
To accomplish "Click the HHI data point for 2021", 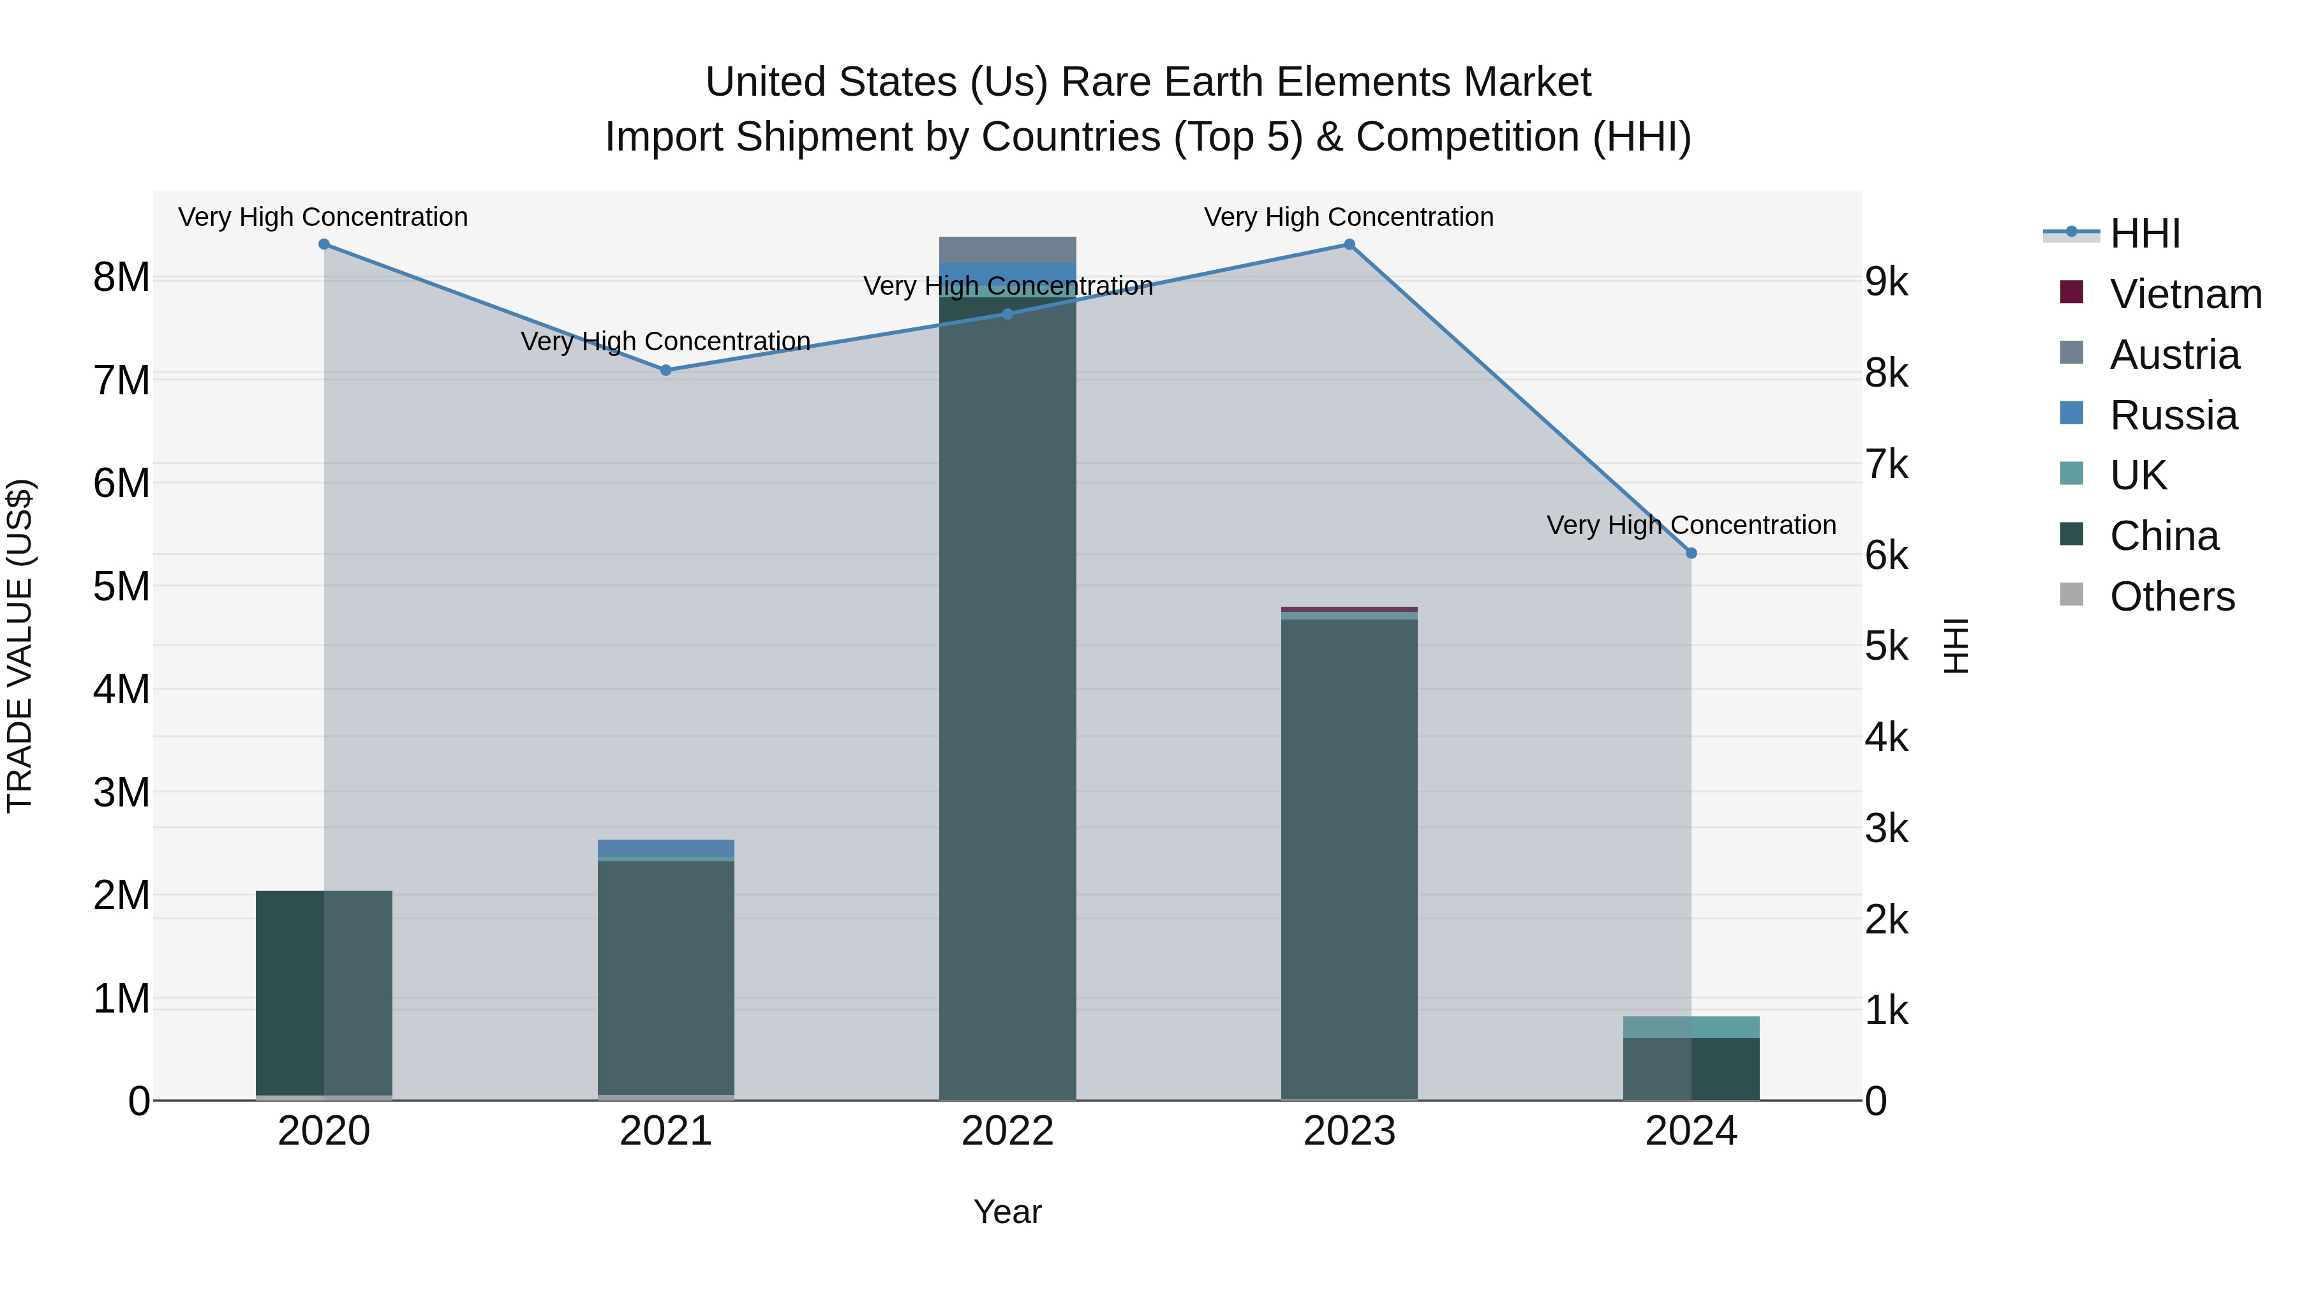I will (x=666, y=370).
